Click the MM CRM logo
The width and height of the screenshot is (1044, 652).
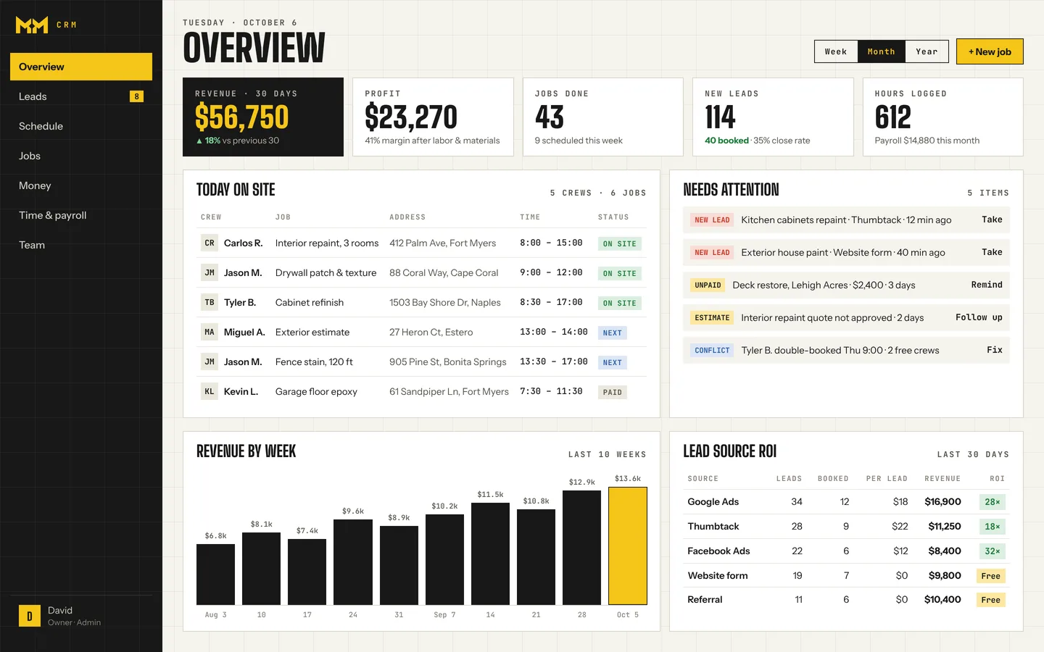[x=46, y=25]
